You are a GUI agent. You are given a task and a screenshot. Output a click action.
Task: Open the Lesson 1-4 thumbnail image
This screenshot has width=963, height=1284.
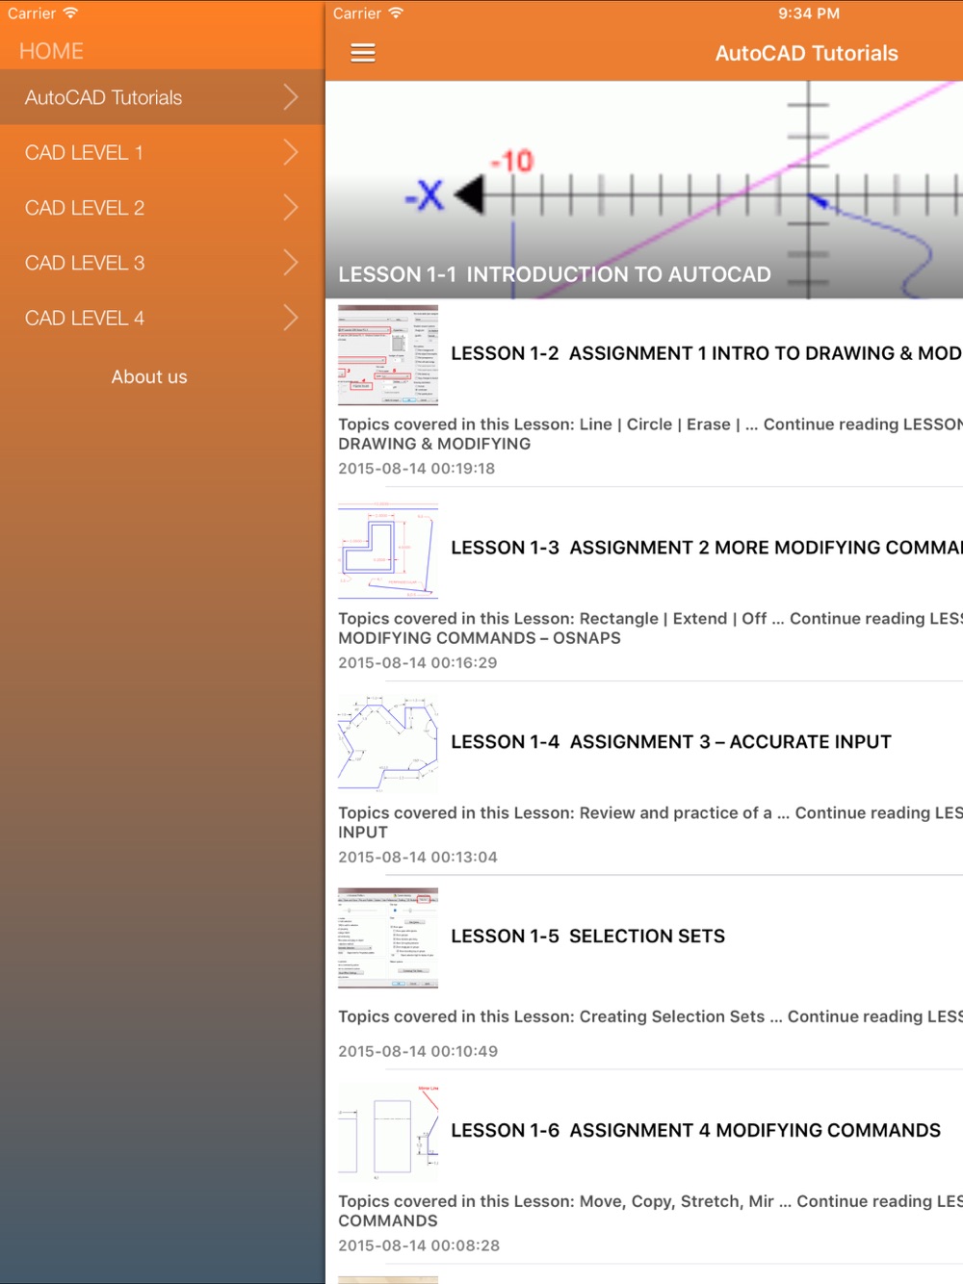tap(388, 744)
